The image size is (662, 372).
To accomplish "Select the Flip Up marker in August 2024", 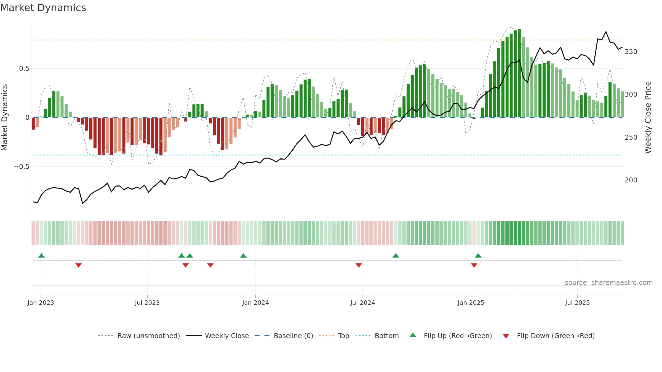I will [396, 255].
